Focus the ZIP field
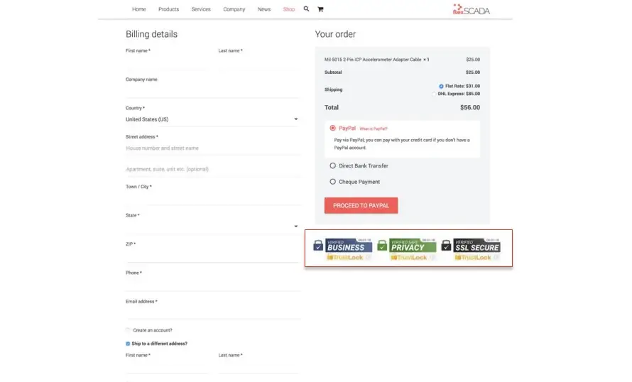 pyautogui.click(x=212, y=255)
